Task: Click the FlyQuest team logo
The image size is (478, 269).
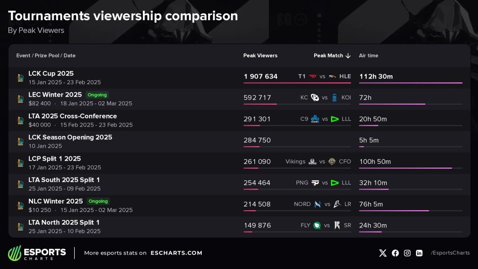Action: pos(317,226)
